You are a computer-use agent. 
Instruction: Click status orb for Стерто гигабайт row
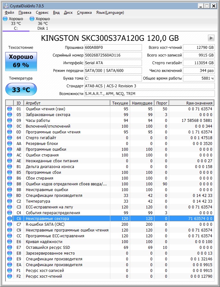pos(10,138)
